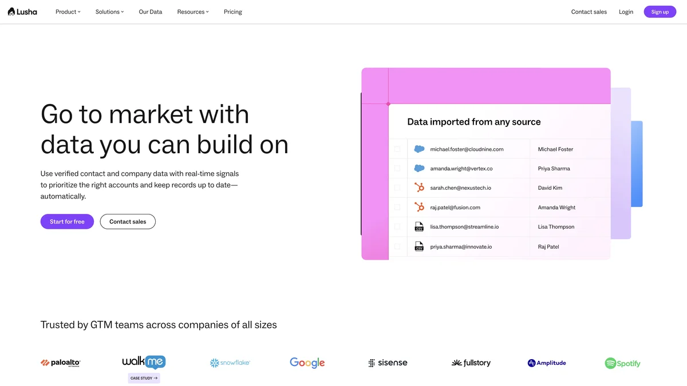
Task: Expand the Solutions dropdown menu
Action: coord(109,11)
